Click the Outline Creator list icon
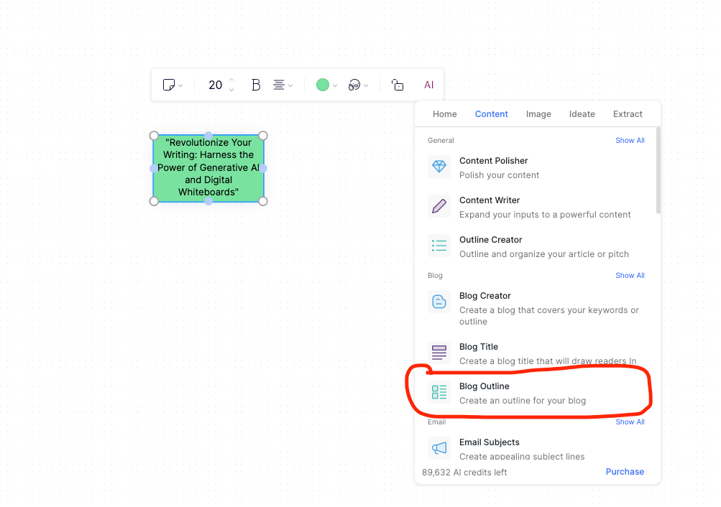The width and height of the screenshot is (721, 507). coord(439,245)
